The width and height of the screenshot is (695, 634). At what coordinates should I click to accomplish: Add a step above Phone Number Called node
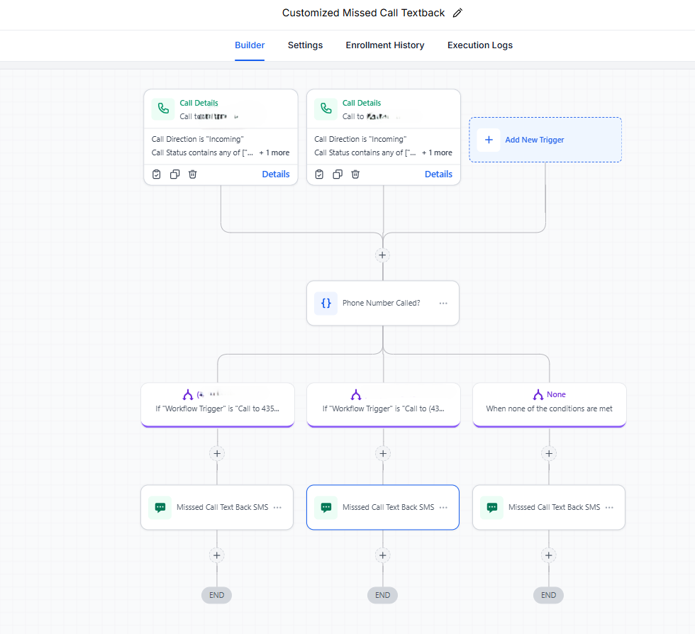coord(382,255)
